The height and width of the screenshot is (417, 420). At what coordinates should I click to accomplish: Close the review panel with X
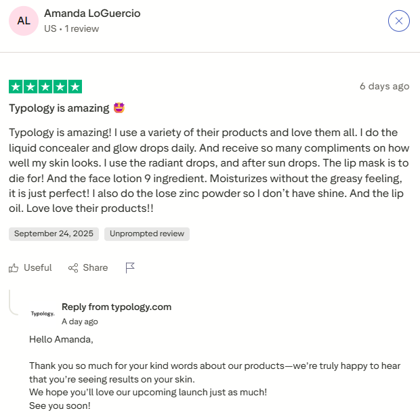[x=398, y=21]
